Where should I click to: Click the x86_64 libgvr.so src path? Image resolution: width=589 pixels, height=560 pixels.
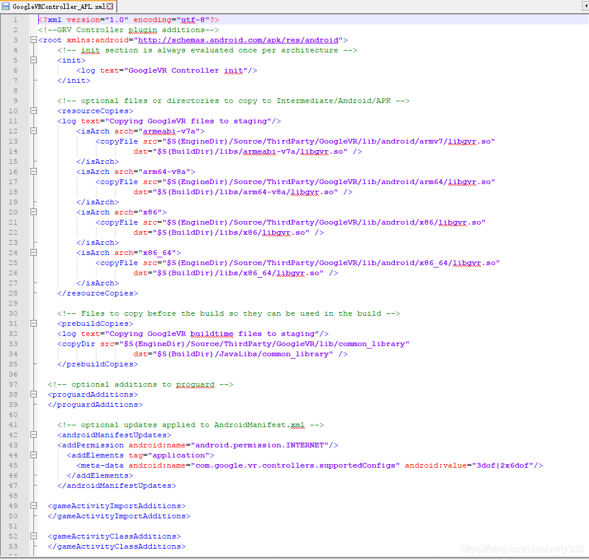pyautogui.click(x=331, y=263)
